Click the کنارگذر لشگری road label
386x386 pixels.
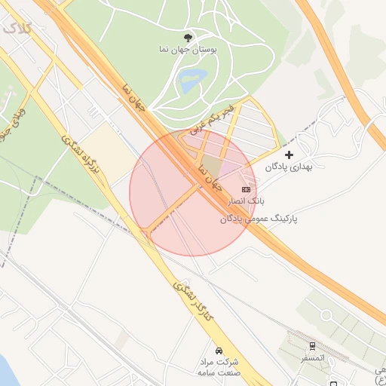pyautogui.click(x=193, y=301)
